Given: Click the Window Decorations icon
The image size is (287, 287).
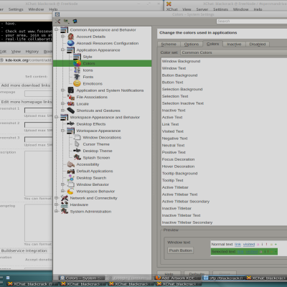Looking at the screenshot, I should [77, 137].
